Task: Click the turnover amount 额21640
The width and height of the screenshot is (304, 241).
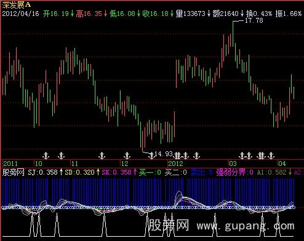Action: [228, 14]
